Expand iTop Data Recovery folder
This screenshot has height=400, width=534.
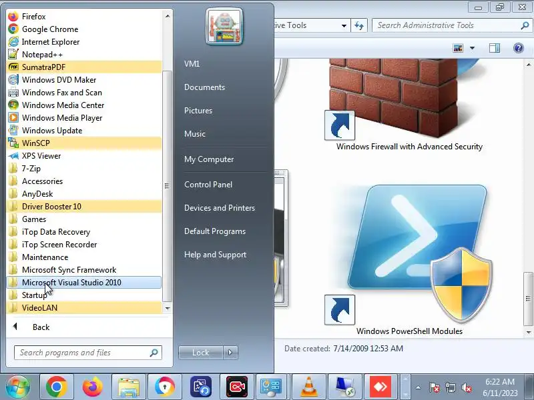pyautogui.click(x=84, y=231)
